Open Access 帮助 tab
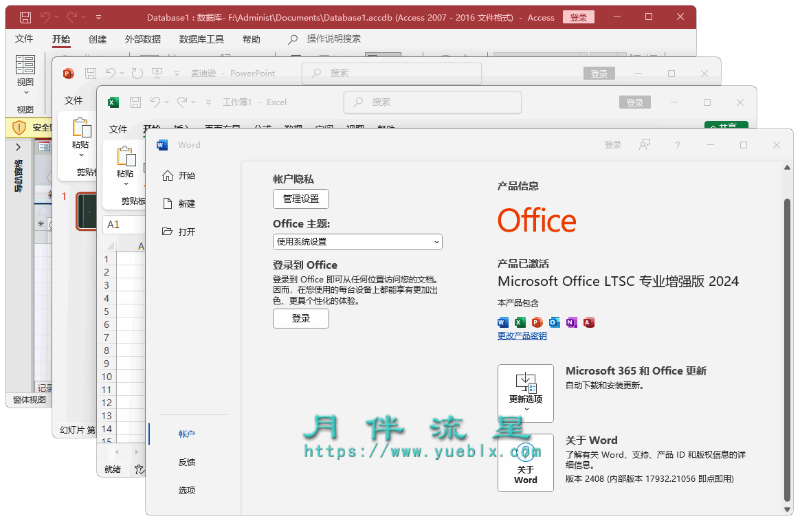This screenshot has width=800, height=523. (251, 39)
